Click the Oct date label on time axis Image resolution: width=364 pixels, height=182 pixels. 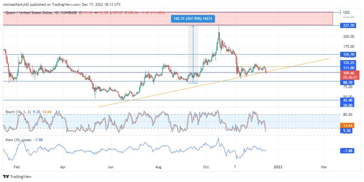pyautogui.click(x=206, y=167)
